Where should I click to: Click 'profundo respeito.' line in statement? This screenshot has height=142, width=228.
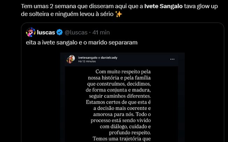pyautogui.click(x=121, y=133)
